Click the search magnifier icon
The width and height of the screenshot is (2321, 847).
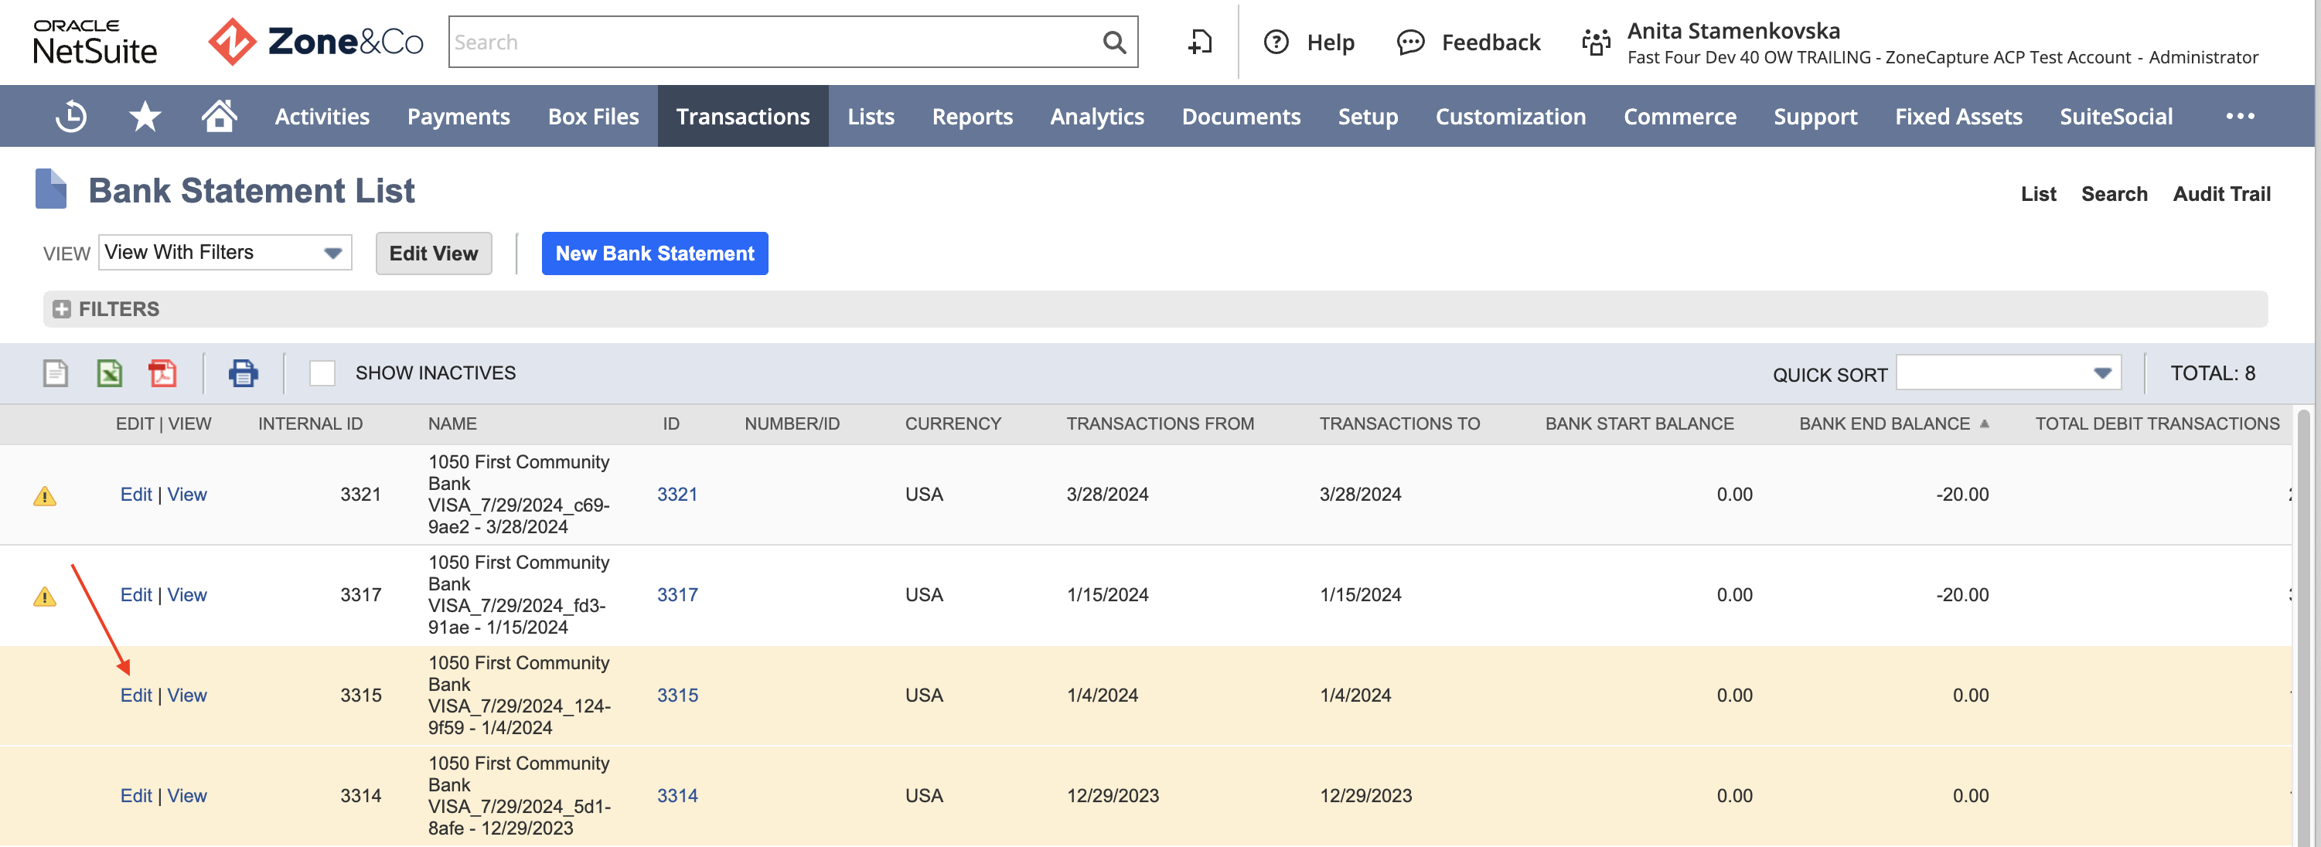click(x=1115, y=43)
